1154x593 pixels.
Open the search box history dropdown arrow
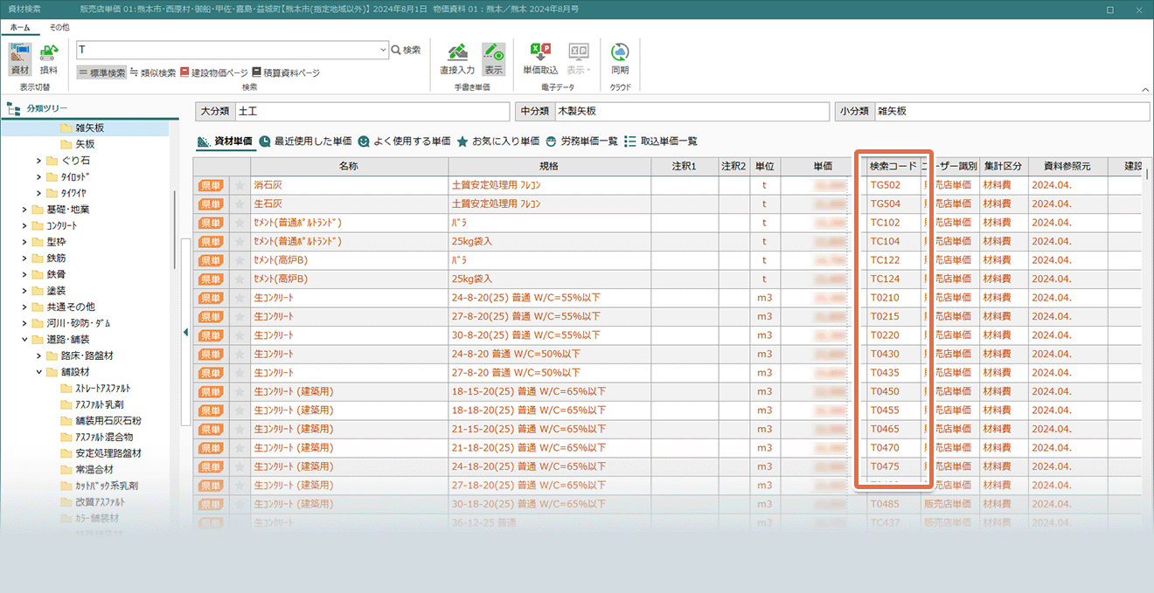[x=383, y=51]
